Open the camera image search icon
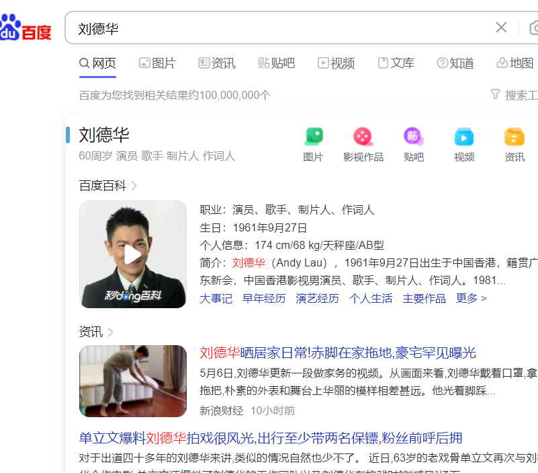 pos(534,28)
